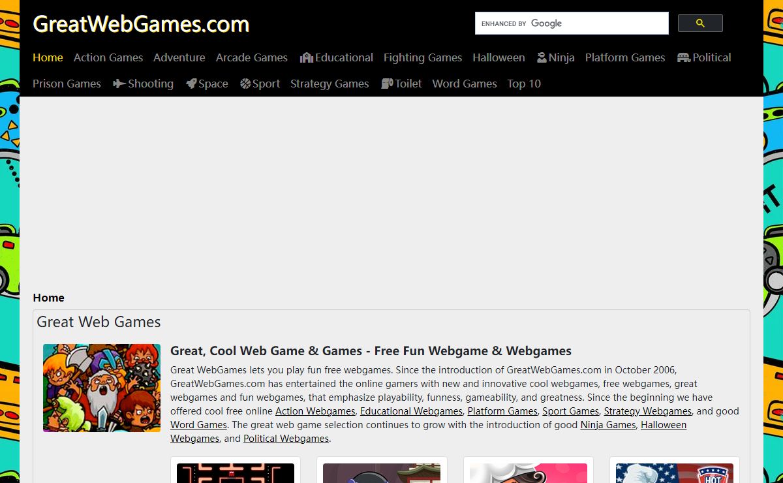
Task: Click the dwarves and vikings game thumbnail
Action: pos(102,388)
